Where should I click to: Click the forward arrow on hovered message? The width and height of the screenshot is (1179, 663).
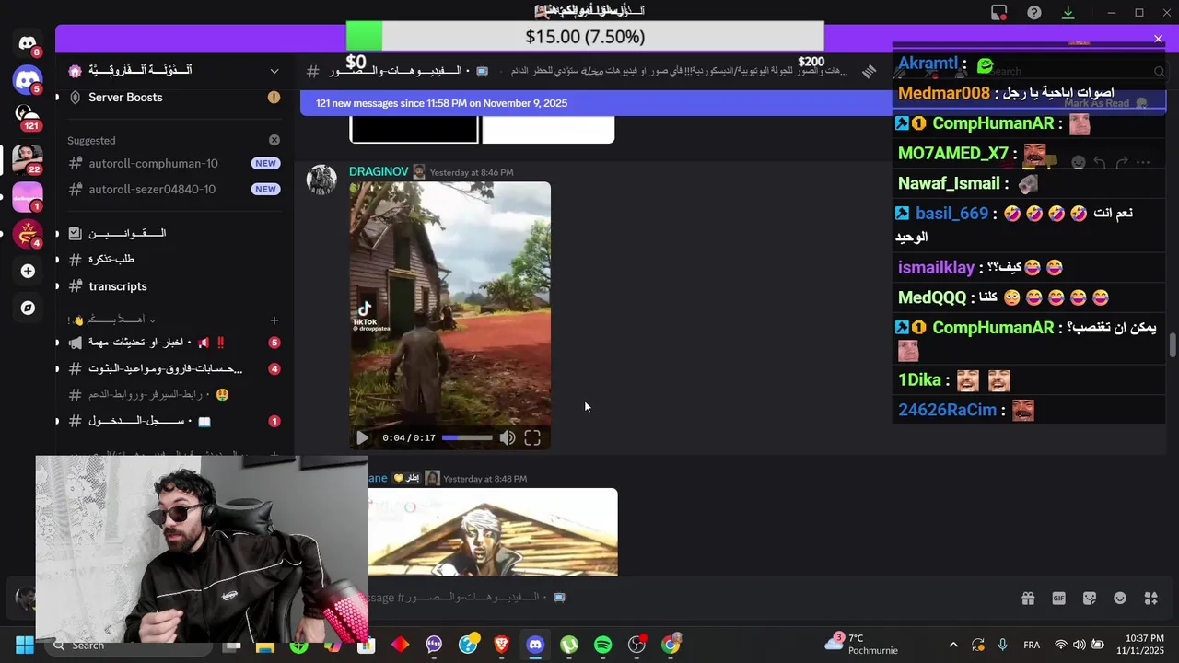click(x=1122, y=162)
